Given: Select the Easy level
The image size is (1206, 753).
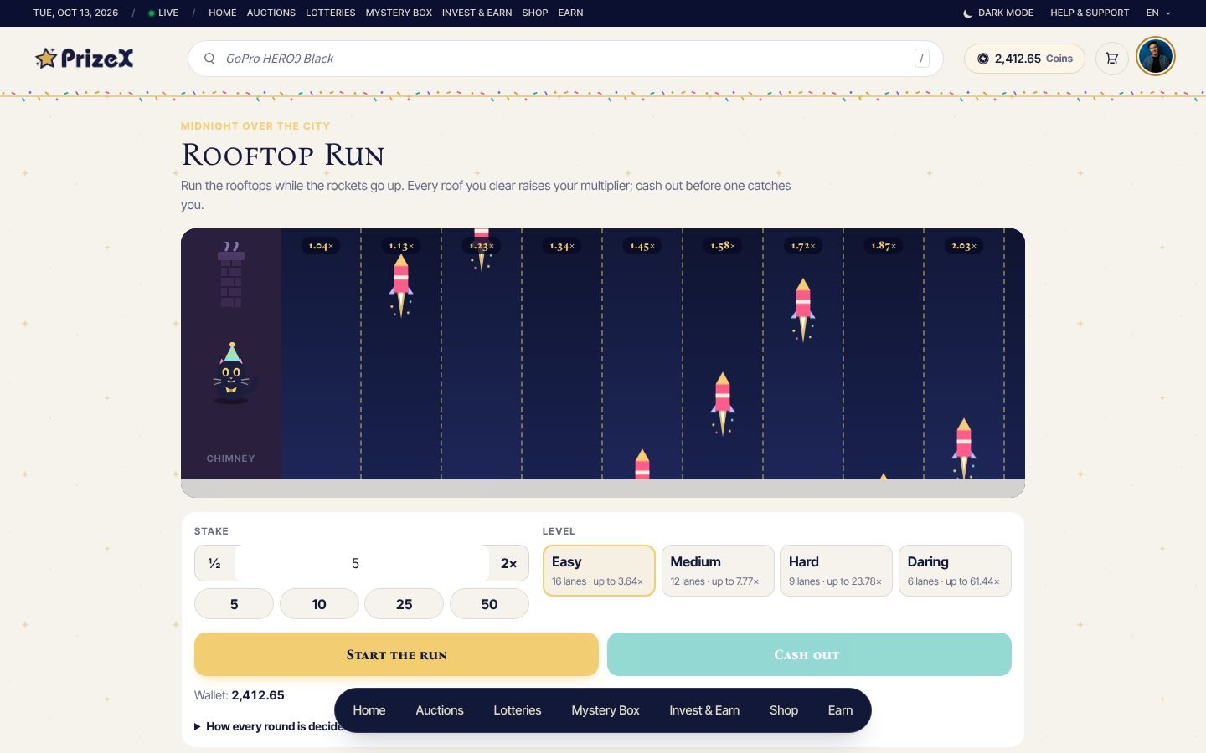Looking at the screenshot, I should (x=599, y=571).
